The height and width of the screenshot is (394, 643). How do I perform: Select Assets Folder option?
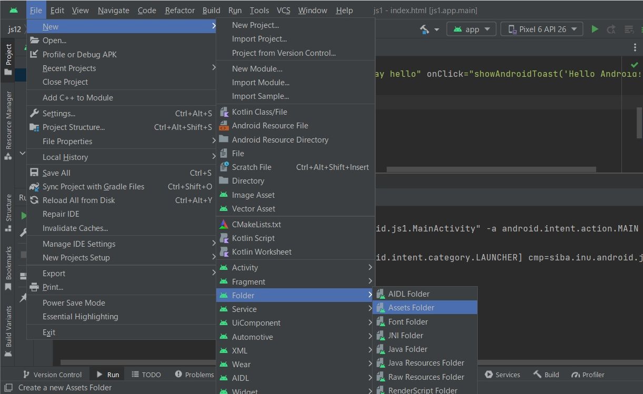coord(425,307)
